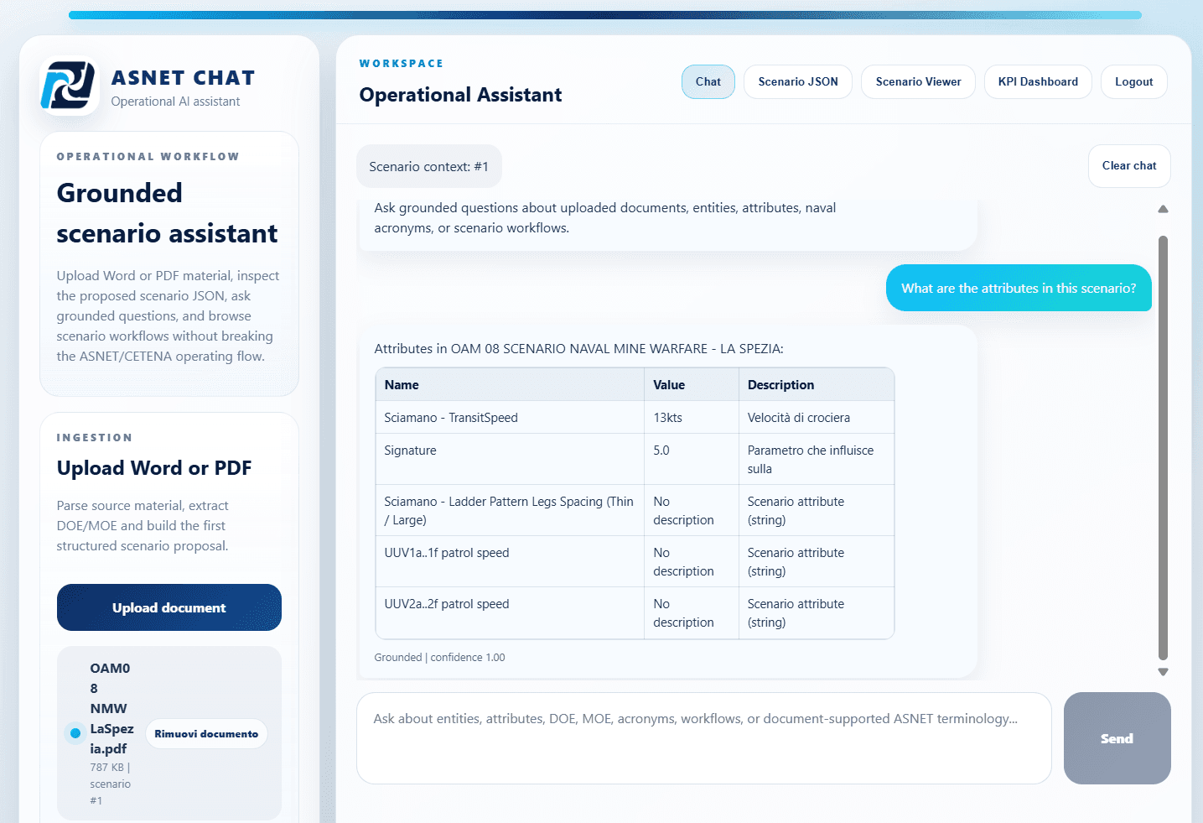The width and height of the screenshot is (1203, 823).
Task: Select the Parametro che influisce sulla cell
Action: [817, 459]
